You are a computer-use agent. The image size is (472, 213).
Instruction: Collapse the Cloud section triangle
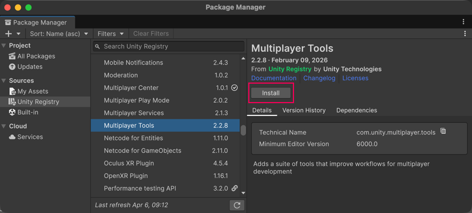(4, 127)
